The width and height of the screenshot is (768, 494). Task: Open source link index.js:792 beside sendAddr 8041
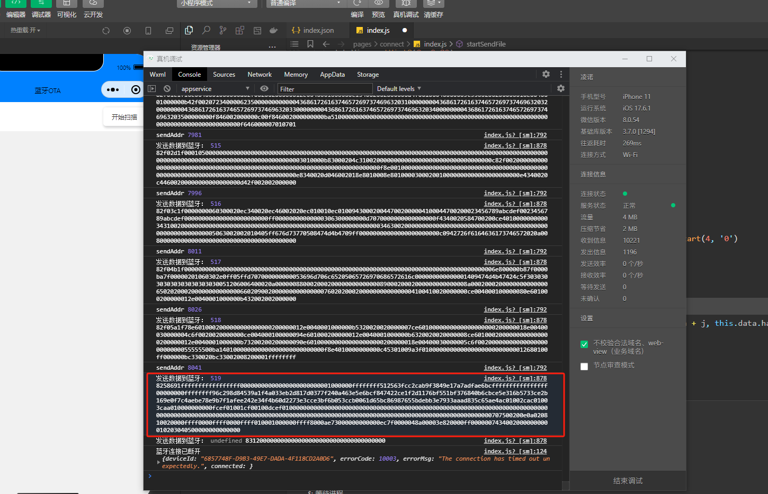pyautogui.click(x=515, y=368)
